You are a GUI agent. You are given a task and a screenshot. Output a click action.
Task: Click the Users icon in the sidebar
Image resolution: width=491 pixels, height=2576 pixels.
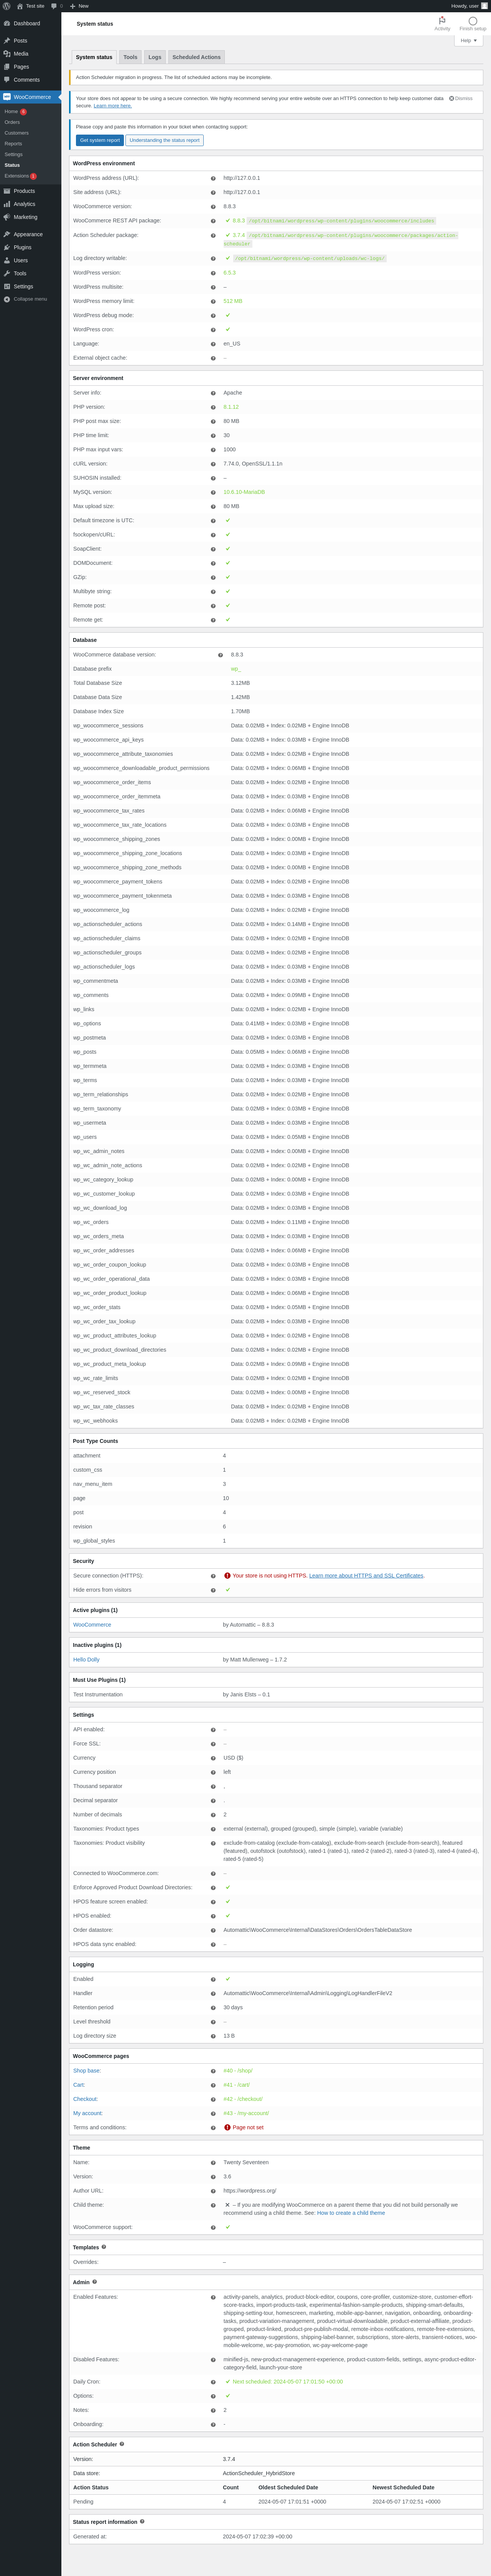7,260
